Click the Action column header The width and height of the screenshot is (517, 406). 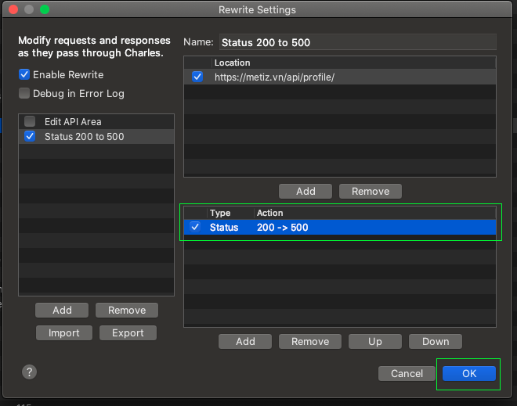coord(375,213)
